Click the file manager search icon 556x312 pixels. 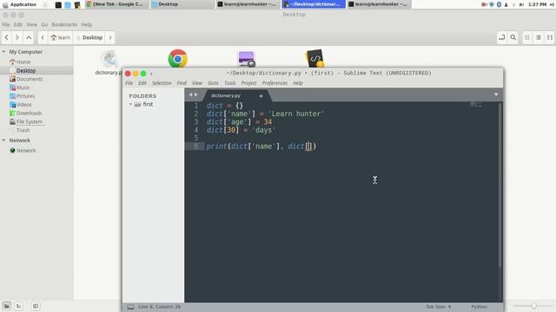(513, 37)
